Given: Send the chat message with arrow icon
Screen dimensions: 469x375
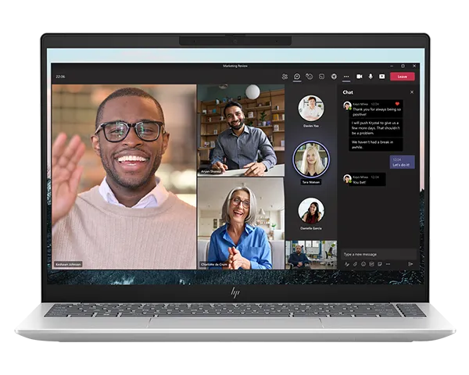Looking at the screenshot, I should coord(410,264).
